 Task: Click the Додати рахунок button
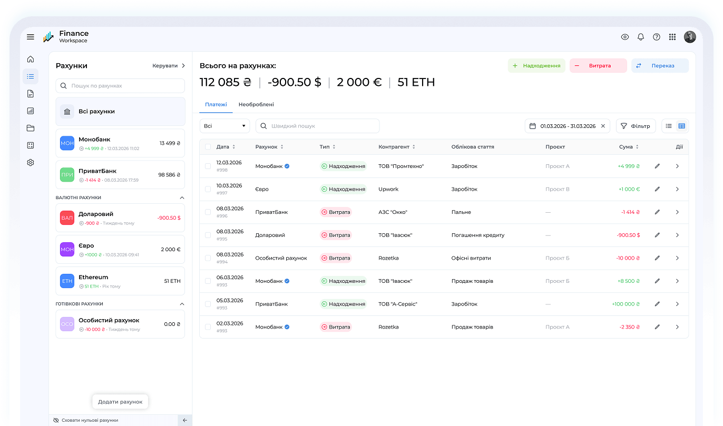tap(120, 402)
